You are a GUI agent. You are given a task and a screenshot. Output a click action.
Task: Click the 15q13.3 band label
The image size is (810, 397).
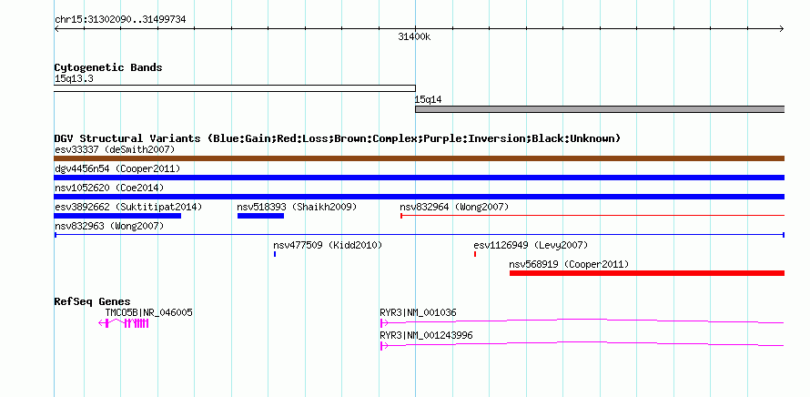tap(74, 79)
